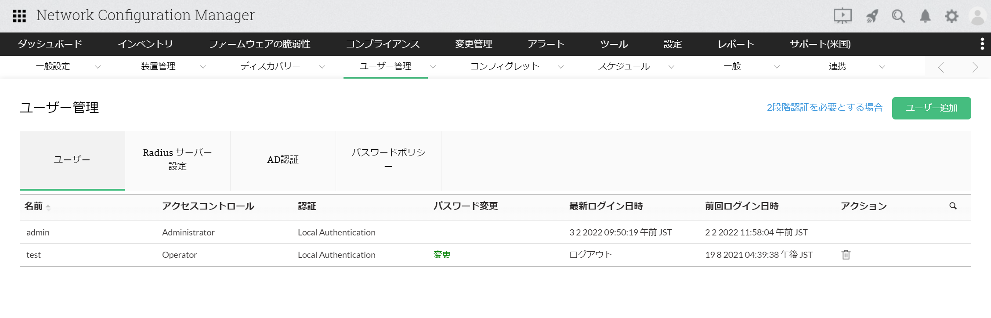Open the インベントリ menu
The width and height of the screenshot is (991, 318).
[145, 44]
